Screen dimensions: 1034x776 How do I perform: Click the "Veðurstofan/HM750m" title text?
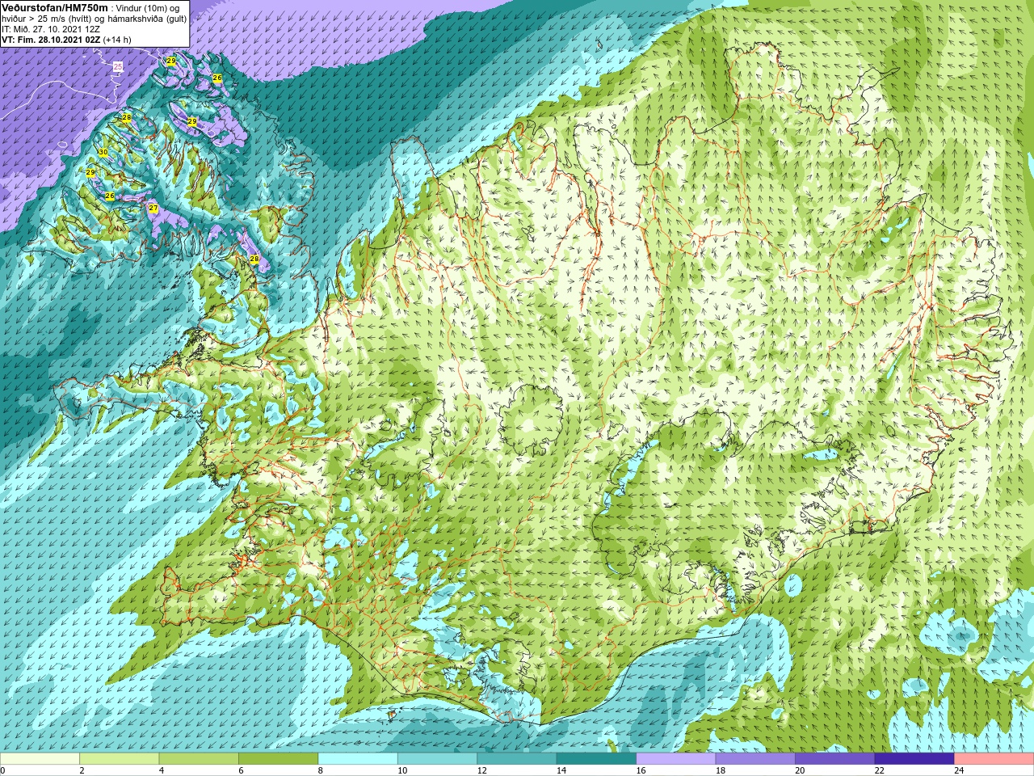[x=55, y=7]
